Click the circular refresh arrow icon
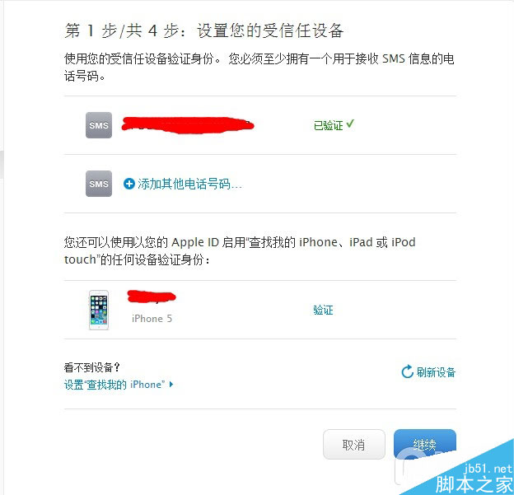 tap(407, 371)
